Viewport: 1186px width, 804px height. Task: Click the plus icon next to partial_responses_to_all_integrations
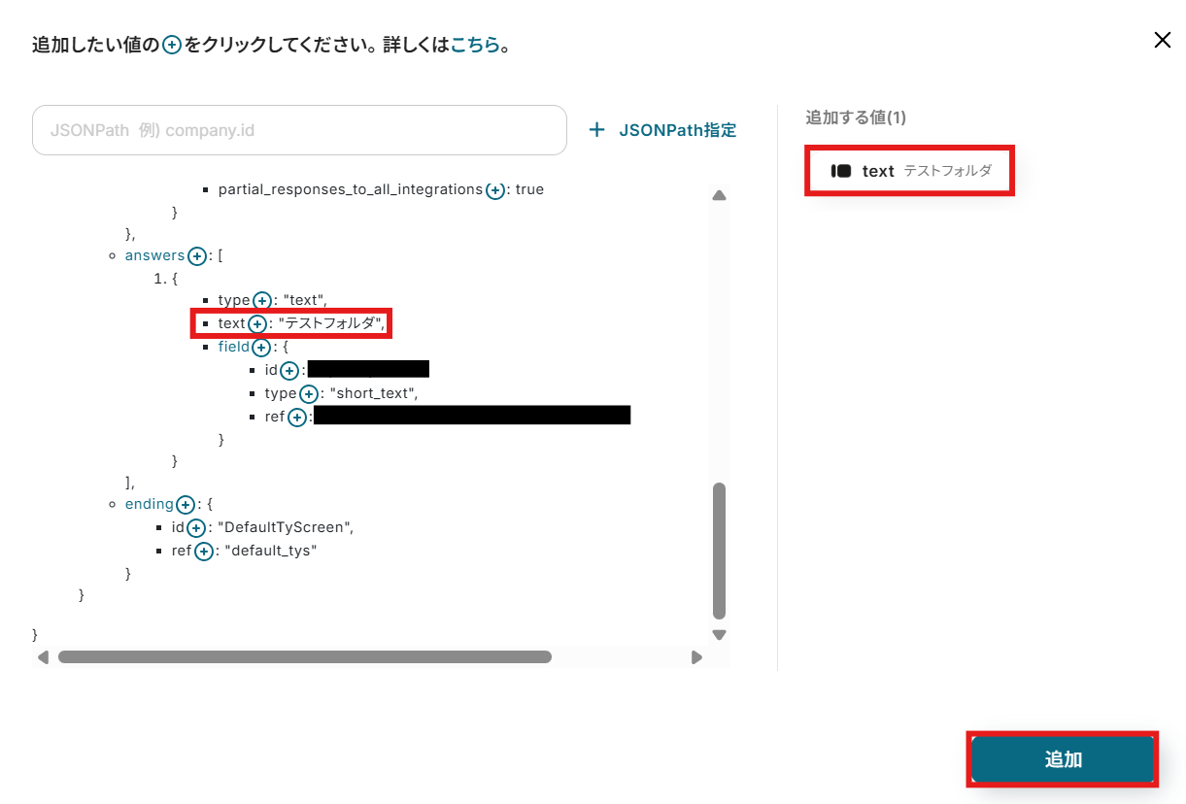(494, 190)
